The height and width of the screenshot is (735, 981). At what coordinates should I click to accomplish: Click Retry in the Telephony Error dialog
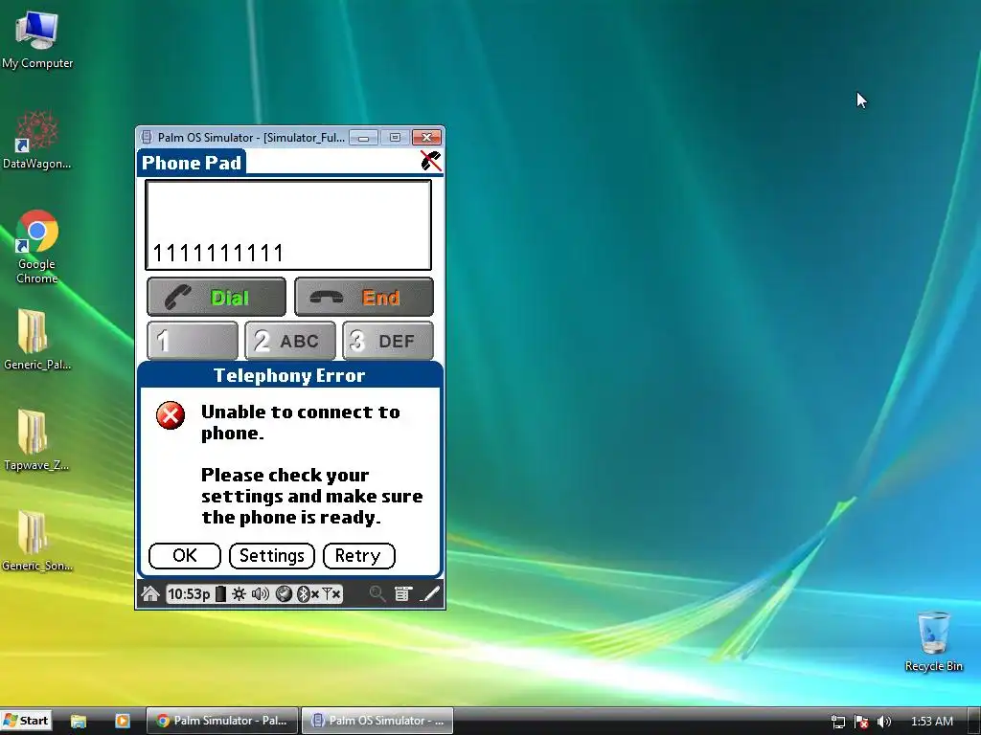click(358, 556)
